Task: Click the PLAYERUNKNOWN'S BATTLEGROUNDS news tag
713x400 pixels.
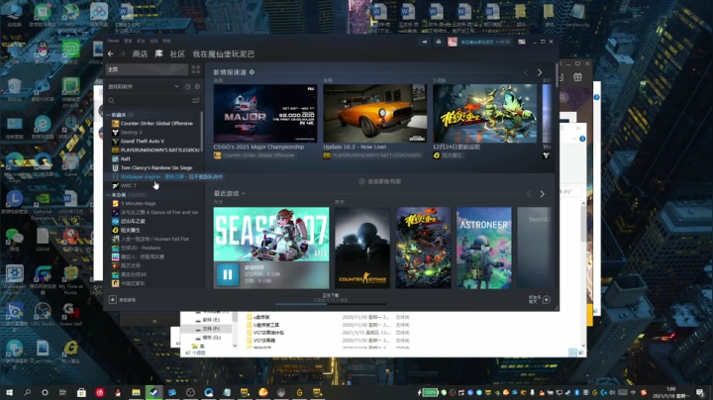Action: coord(372,155)
